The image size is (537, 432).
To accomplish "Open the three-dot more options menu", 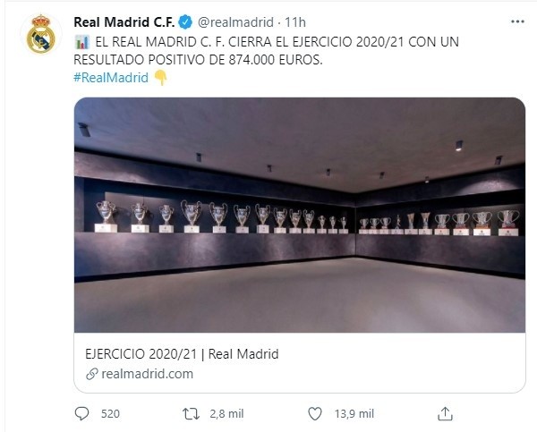I will (x=517, y=21).
